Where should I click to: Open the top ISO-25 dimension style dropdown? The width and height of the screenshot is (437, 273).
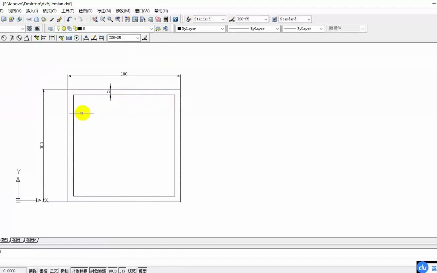(x=252, y=19)
